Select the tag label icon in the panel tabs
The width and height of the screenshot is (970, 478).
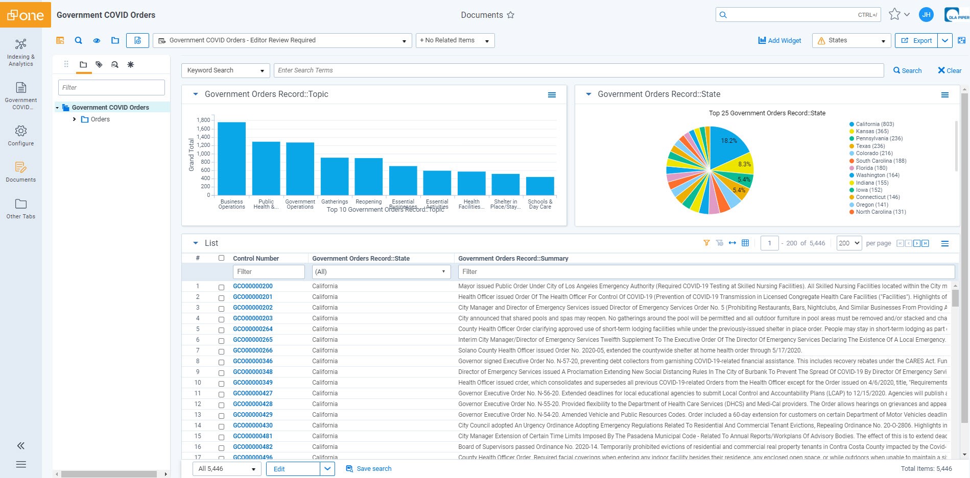coord(100,64)
